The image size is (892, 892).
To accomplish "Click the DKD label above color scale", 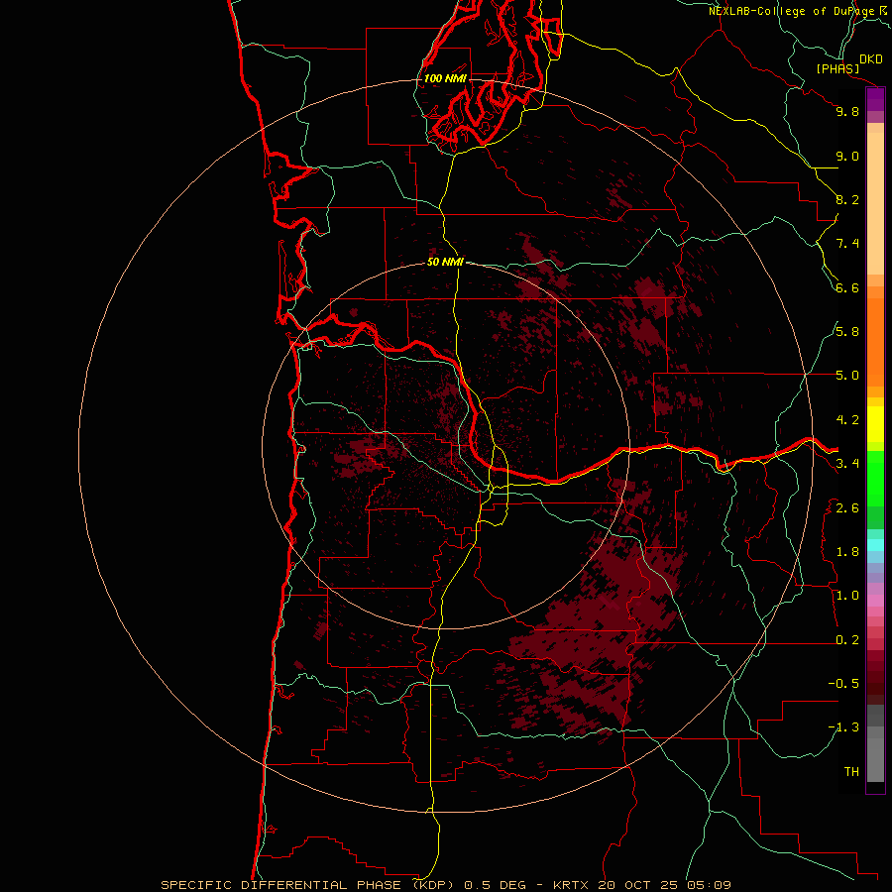I will click(x=870, y=58).
